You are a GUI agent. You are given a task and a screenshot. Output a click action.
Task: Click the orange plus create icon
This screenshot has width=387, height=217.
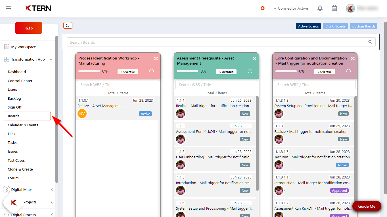pos(263,8)
